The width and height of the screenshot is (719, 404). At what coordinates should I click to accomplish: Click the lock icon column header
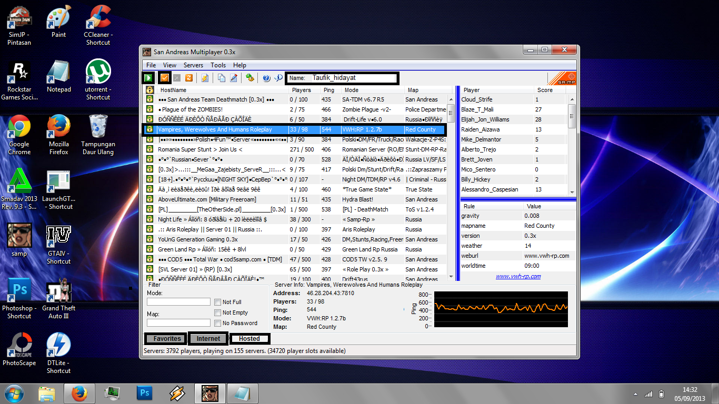149,90
